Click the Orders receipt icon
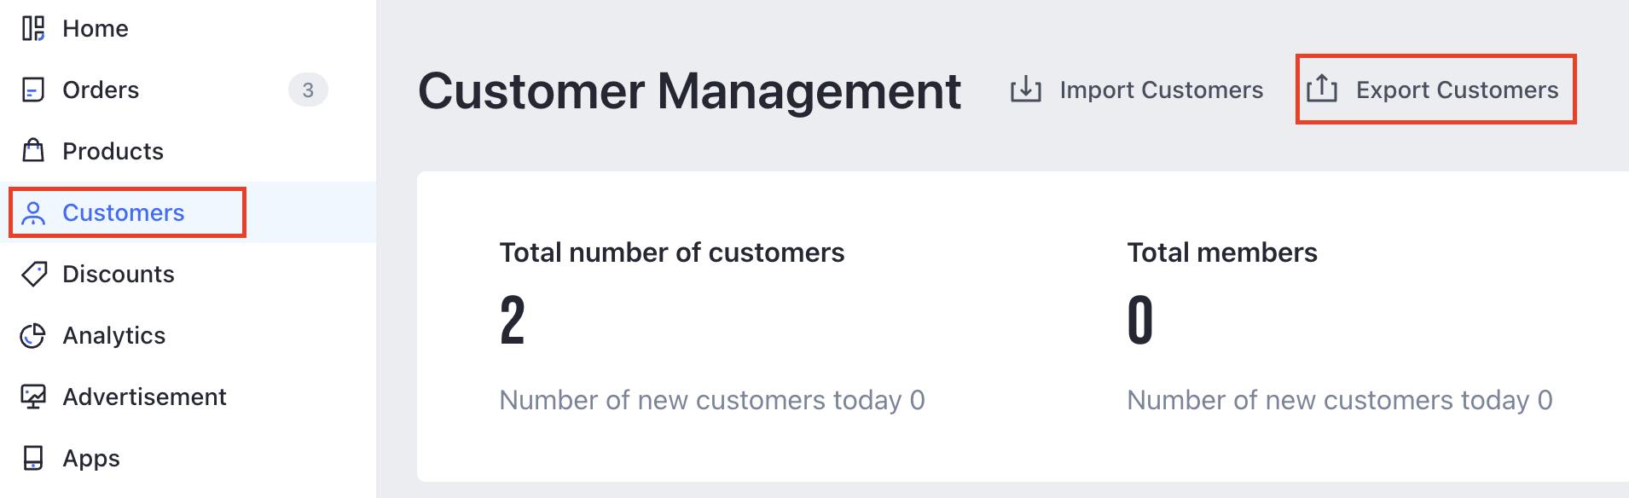This screenshot has height=498, width=1629. pos(33,90)
